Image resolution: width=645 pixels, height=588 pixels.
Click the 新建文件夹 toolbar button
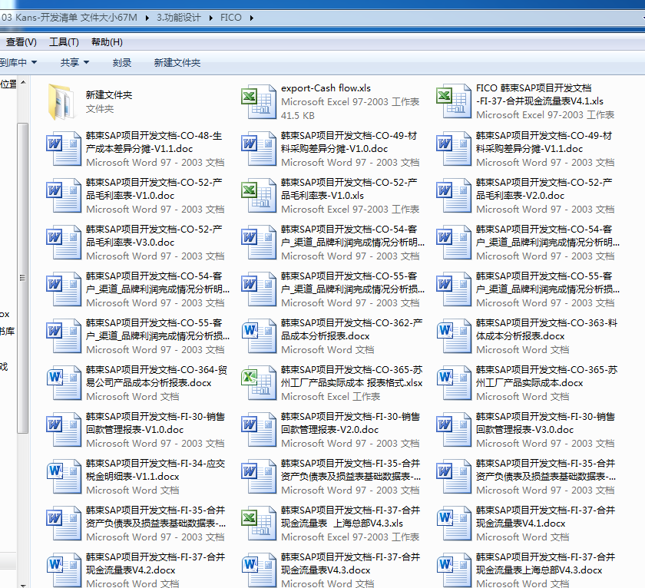pos(177,62)
